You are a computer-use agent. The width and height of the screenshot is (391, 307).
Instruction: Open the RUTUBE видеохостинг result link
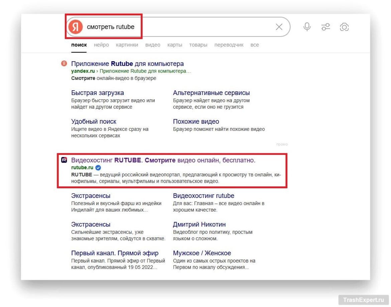click(163, 160)
